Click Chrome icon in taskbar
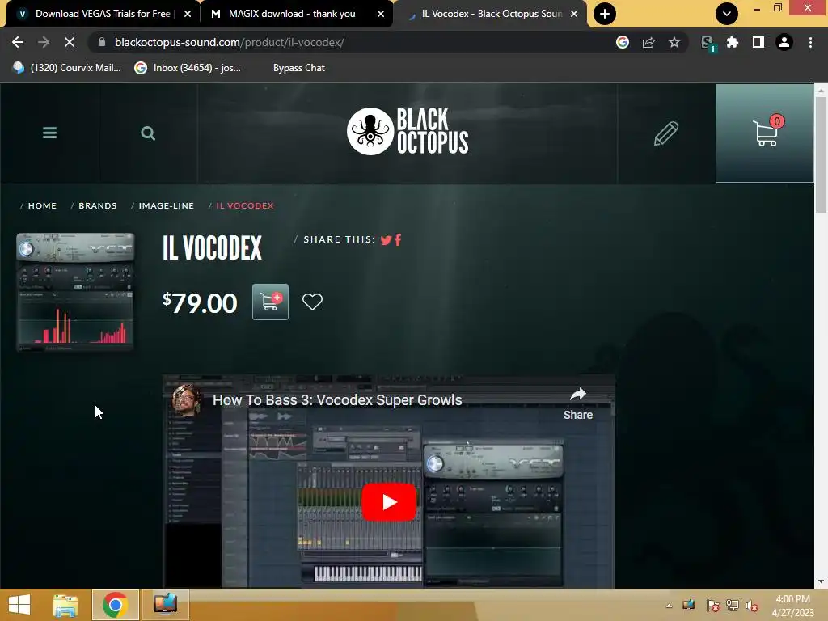Viewport: 828px width, 621px height. click(x=115, y=605)
